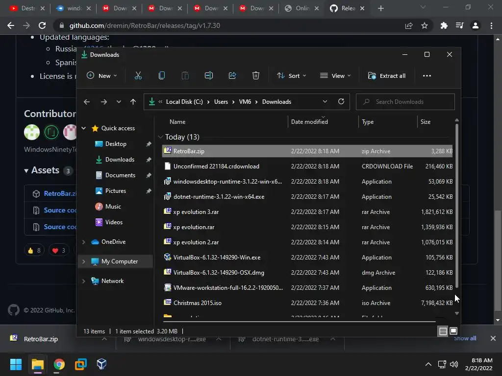Open RetroBar.zip download options chevron
This screenshot has width=502, height=376.
pyautogui.click(x=104, y=339)
